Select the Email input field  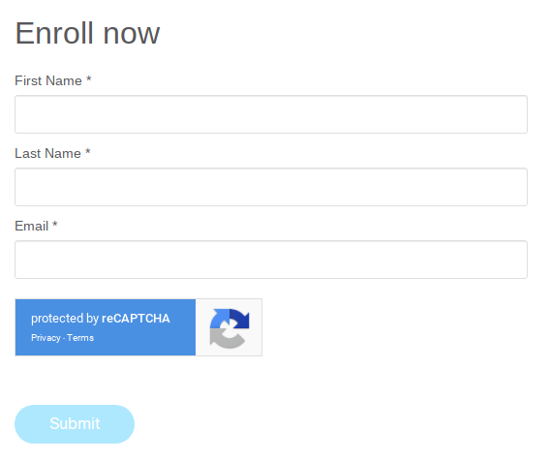coord(271,260)
